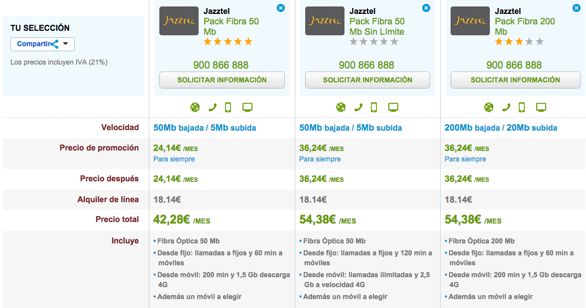The height and width of the screenshot is (308, 586).
Task: Click Los precios incluyen IVA (21%) note
Action: coord(59,62)
